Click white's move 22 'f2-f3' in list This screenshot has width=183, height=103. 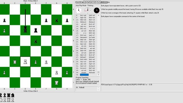[x=84, y=46]
